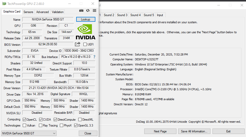Screen dimensions: 246x137
Task: Open the Input tab in DxDiag
Action: coord(160,15)
